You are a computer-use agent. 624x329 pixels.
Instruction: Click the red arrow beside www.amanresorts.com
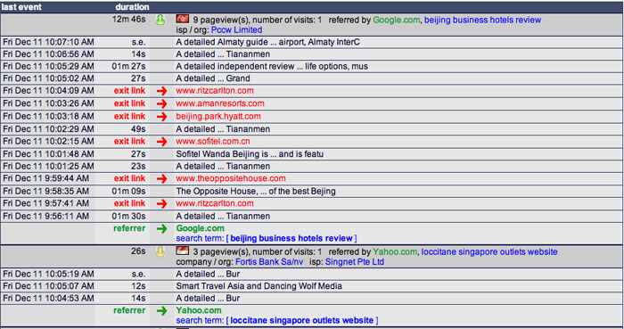[161, 103]
